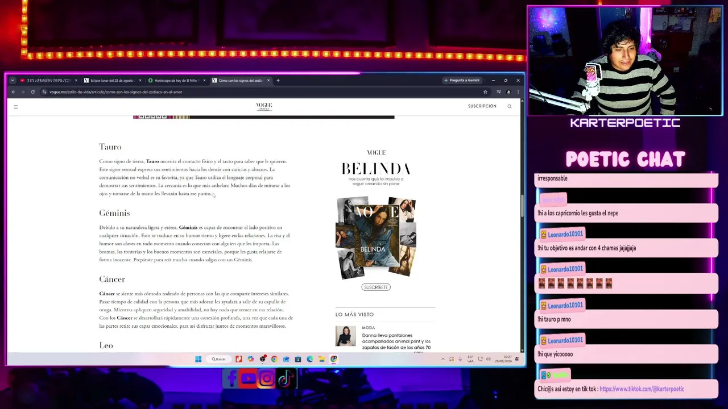728x409 pixels.
Task: Open the Belinda Vogue cover image
Action: tap(376, 237)
